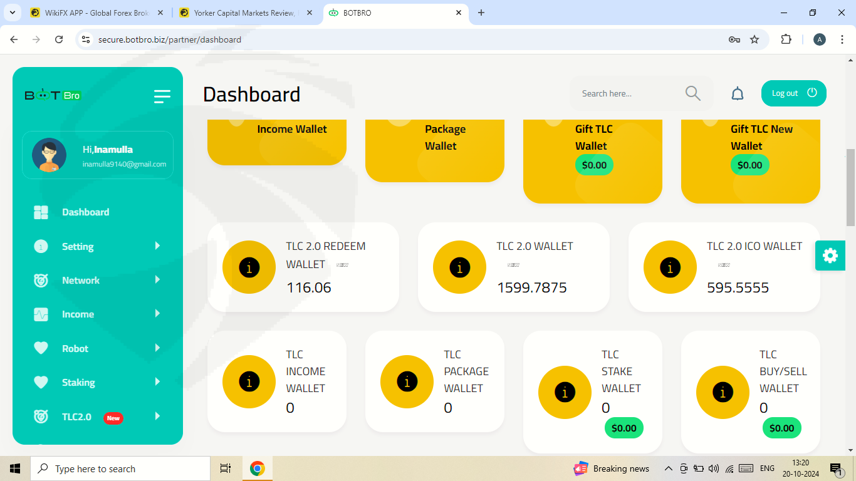Click info icon of TLC 2.0 Wallet
The image size is (856, 481).
pos(459,267)
